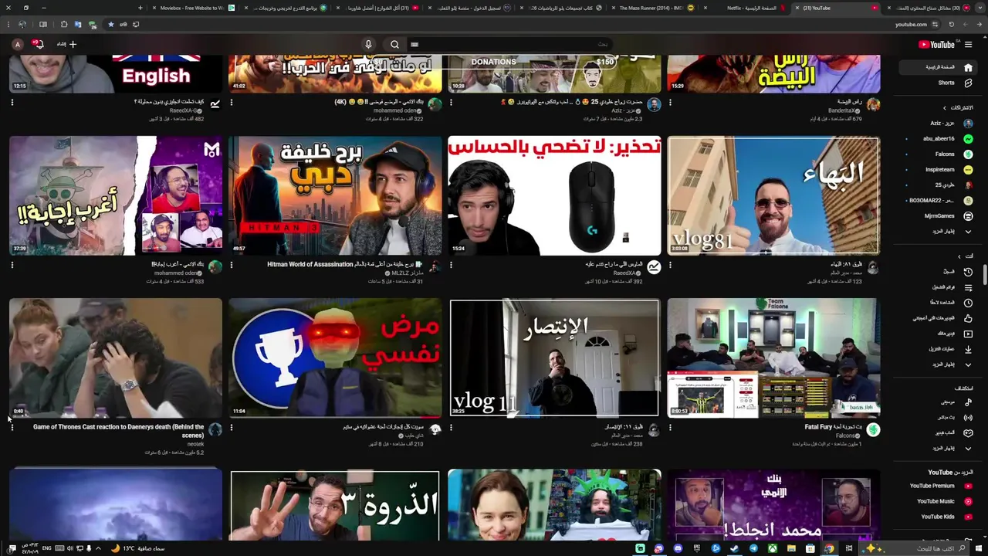The width and height of the screenshot is (988, 556).
Task: Close the Moviebox tab
Action: coord(154,8)
